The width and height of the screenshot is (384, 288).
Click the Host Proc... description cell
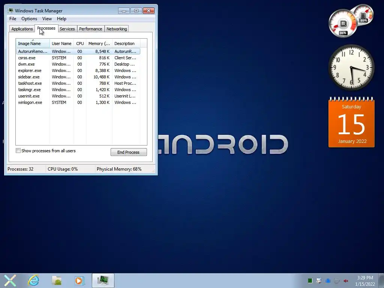click(125, 83)
